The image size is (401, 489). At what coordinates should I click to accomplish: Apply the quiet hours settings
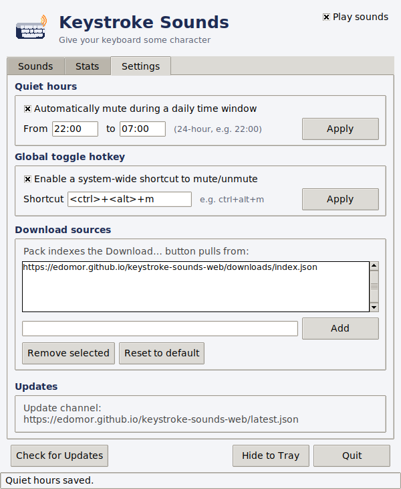(x=340, y=129)
